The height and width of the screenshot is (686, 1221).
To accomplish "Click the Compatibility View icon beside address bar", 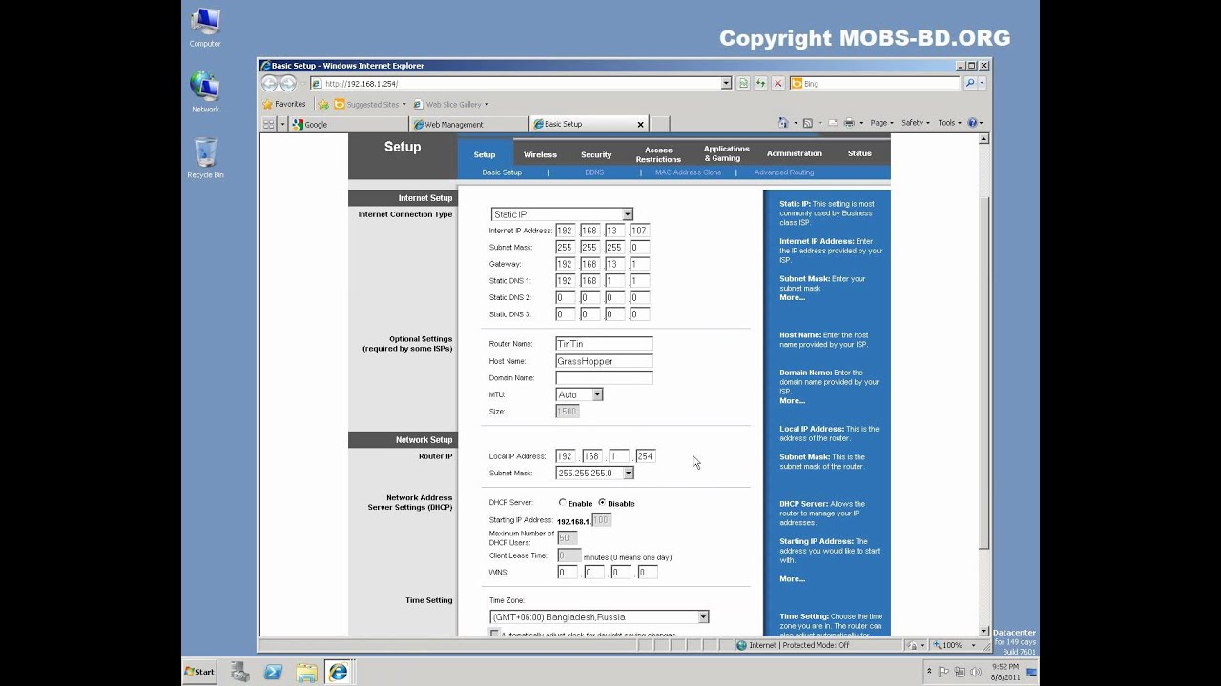I will (x=743, y=84).
